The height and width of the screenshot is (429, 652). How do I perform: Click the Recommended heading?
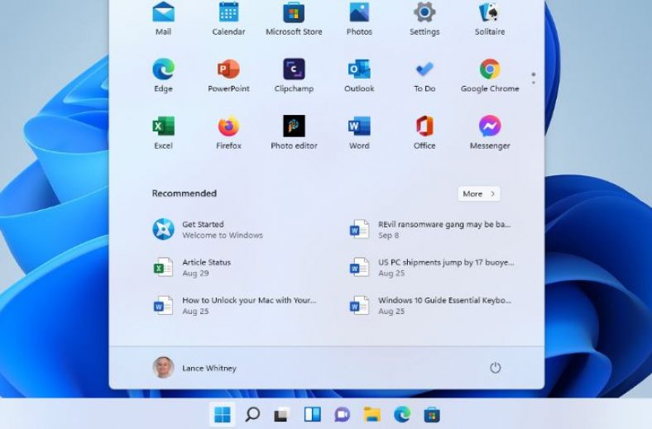185,193
